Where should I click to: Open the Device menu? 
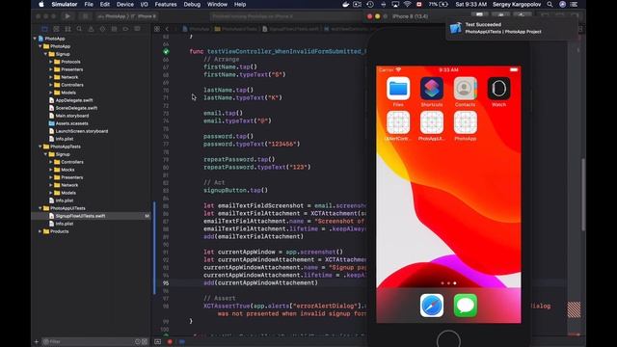125,4
